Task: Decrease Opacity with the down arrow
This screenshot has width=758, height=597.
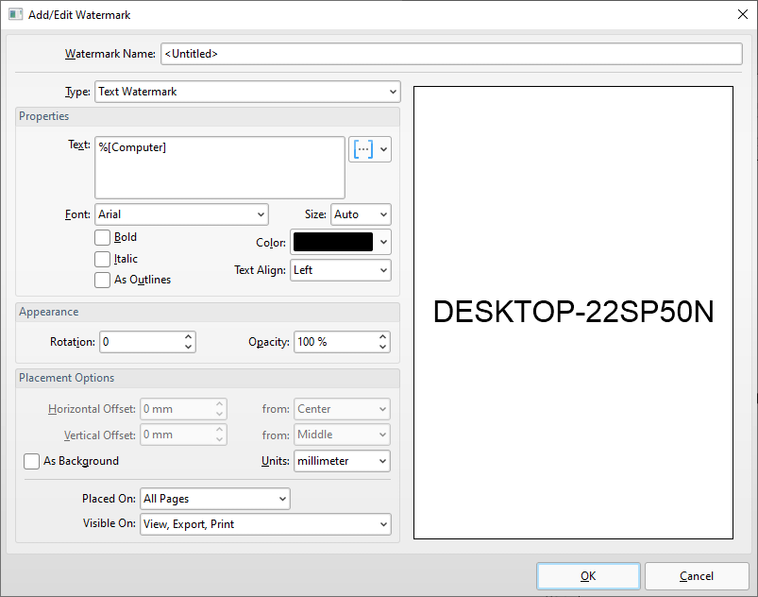Action: (x=383, y=348)
